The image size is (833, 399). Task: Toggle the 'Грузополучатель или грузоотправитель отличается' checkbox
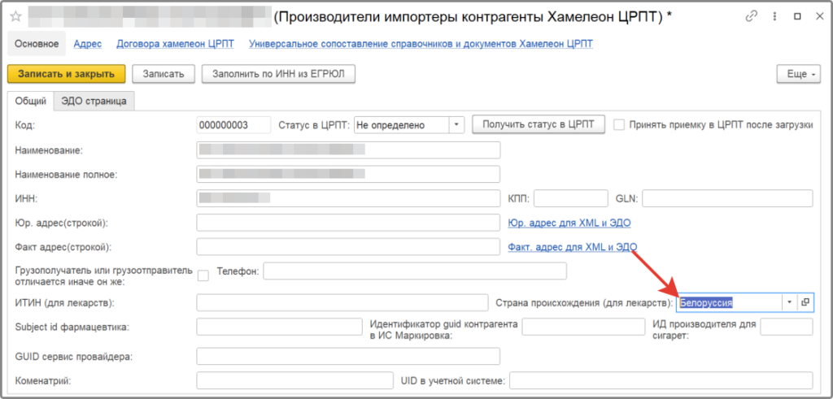coord(203,275)
